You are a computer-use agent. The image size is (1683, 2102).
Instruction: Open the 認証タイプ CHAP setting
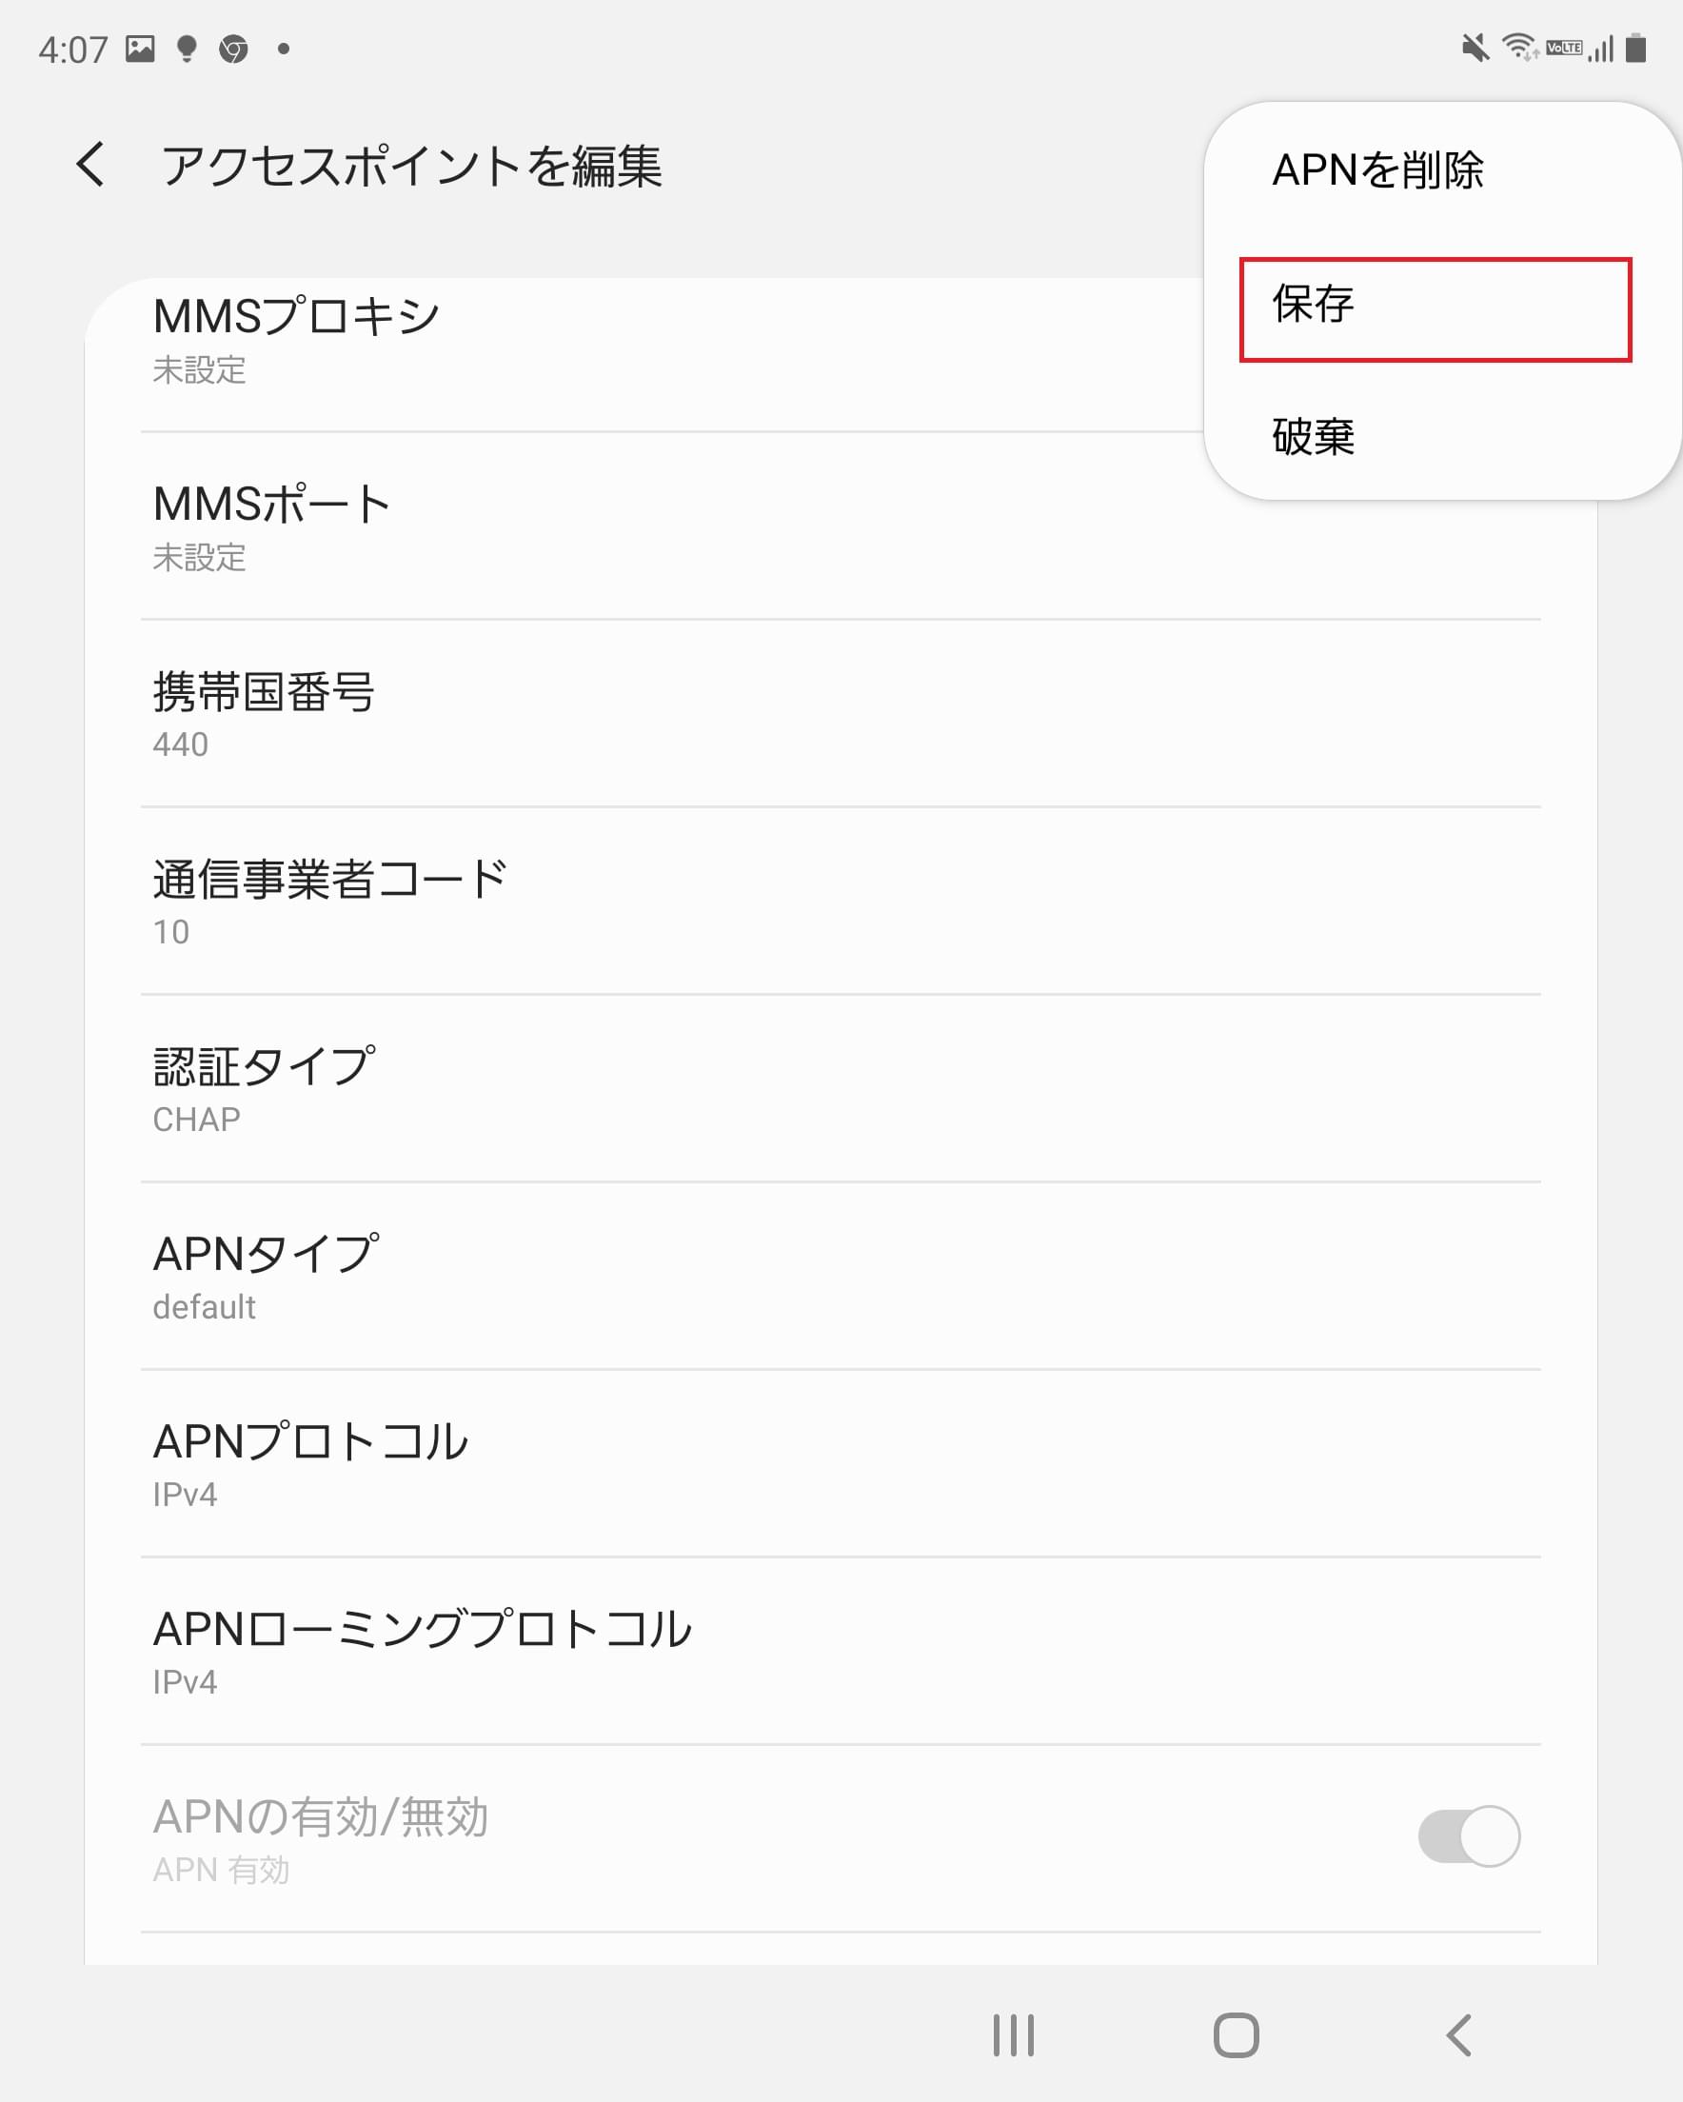841,1089
